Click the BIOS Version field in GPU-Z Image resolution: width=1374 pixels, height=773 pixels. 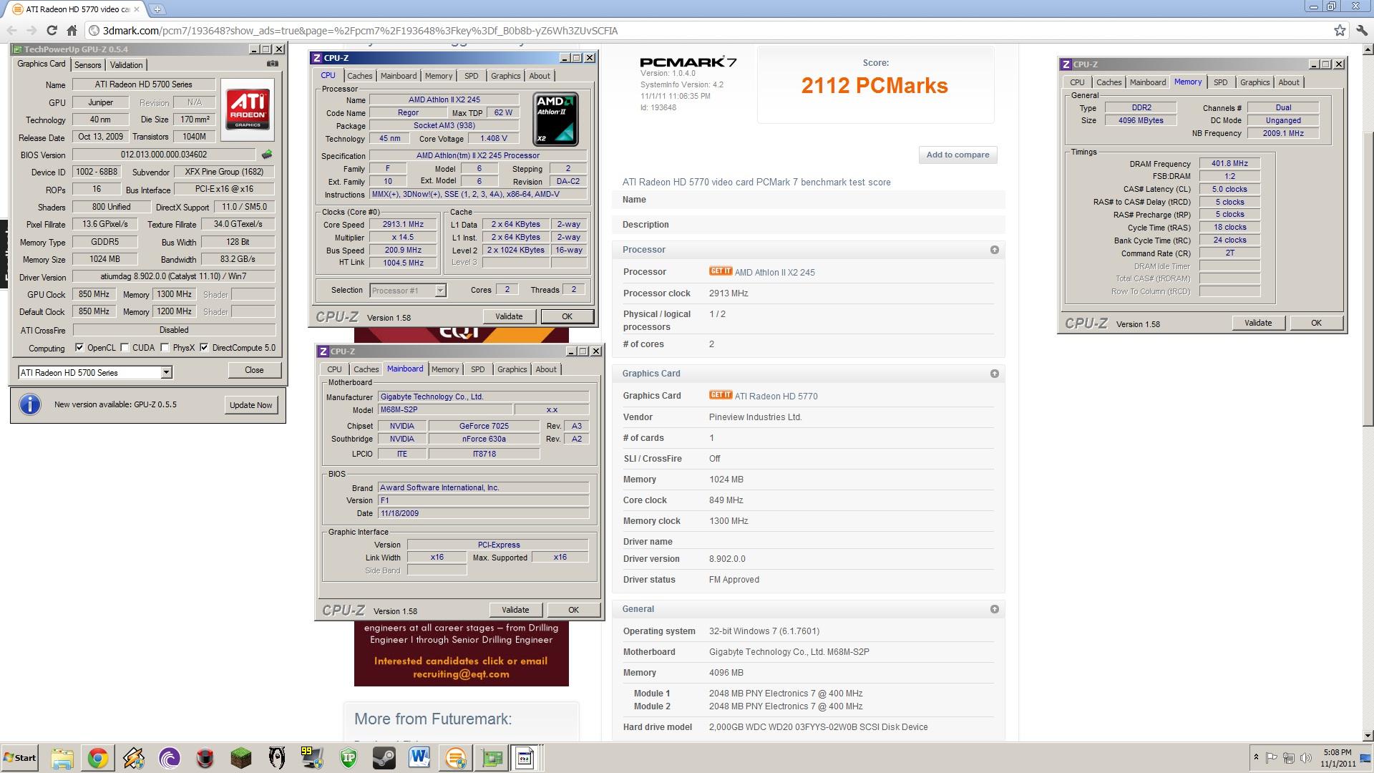[164, 155]
